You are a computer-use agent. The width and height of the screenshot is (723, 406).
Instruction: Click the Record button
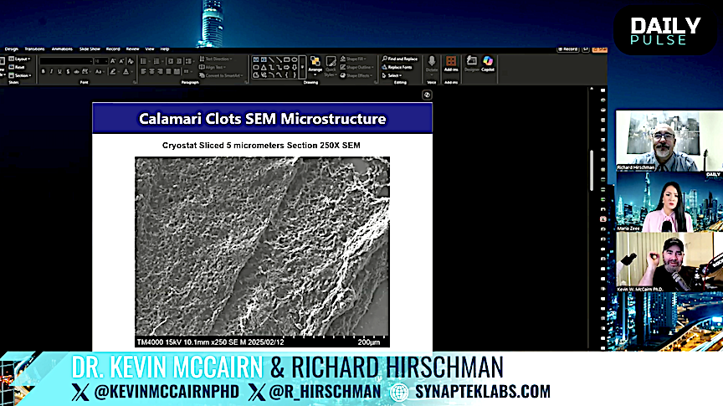(x=570, y=49)
